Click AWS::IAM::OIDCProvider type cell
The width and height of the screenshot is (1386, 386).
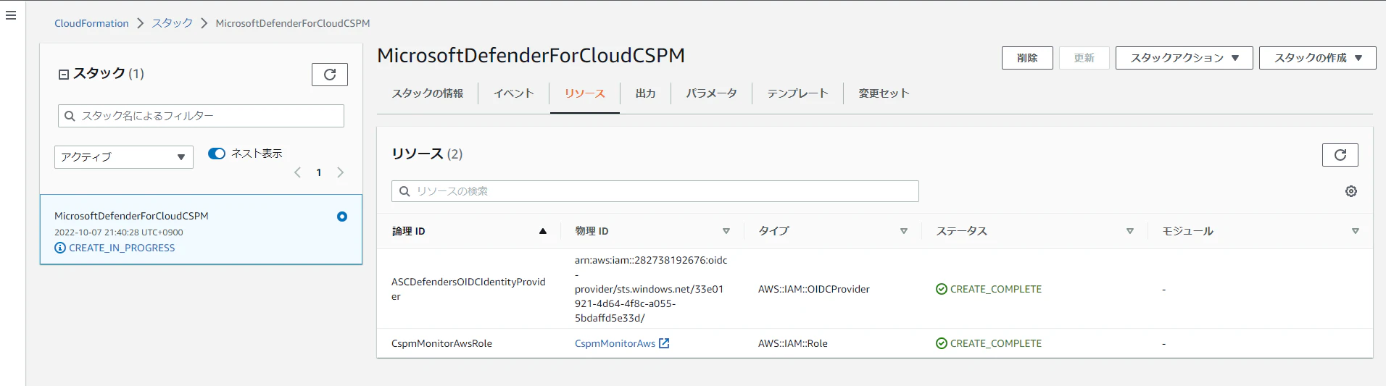[x=814, y=289]
